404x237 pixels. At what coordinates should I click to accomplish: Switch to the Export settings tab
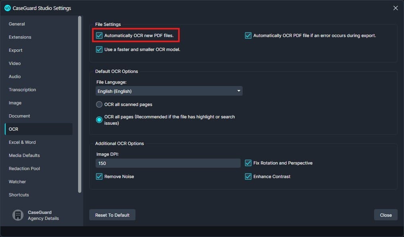[16, 50]
